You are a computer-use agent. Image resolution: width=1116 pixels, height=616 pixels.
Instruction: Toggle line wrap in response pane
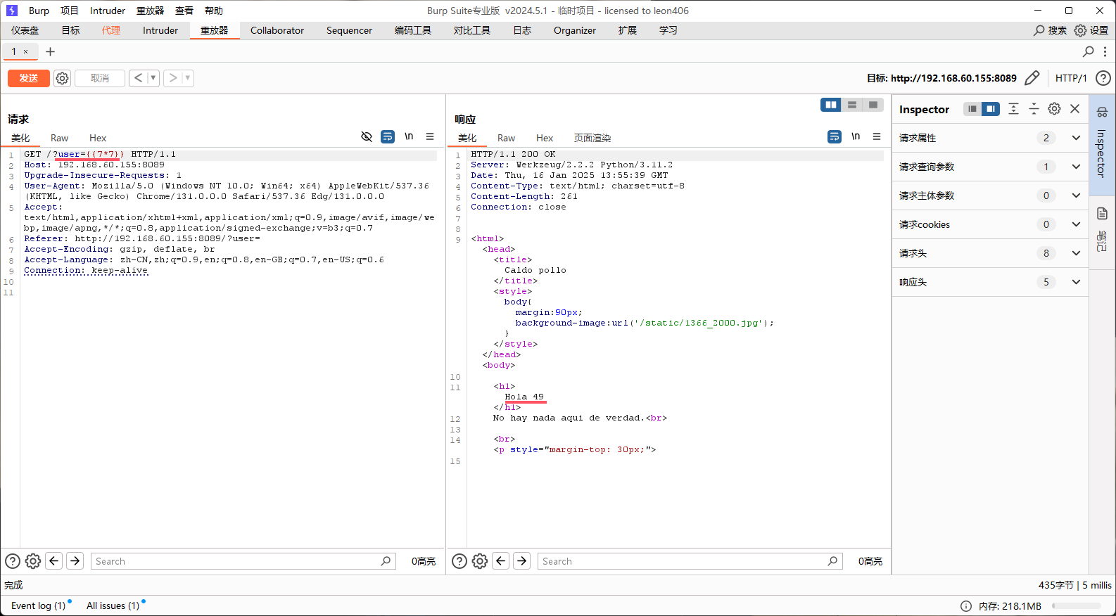click(x=835, y=136)
